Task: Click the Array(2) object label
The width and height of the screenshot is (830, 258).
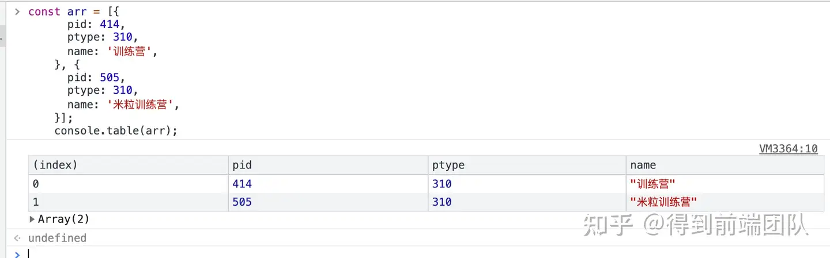Action: click(64, 219)
